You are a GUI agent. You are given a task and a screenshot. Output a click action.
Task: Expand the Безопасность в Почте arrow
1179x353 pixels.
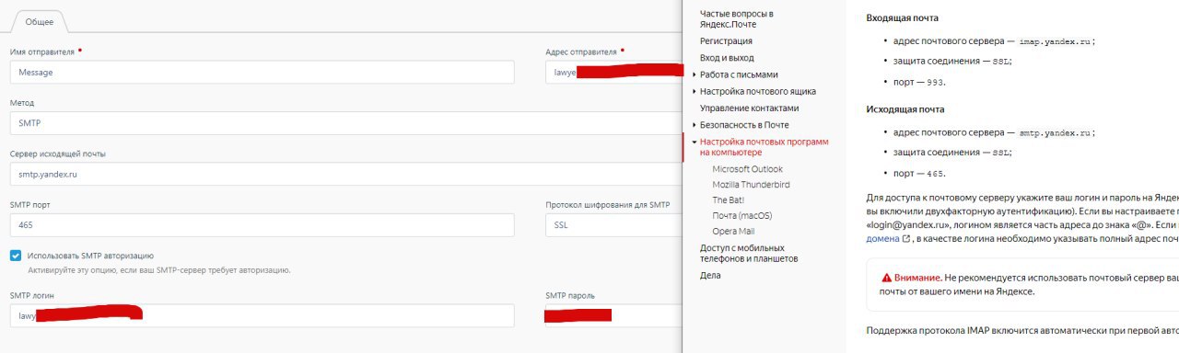pyautogui.click(x=694, y=125)
